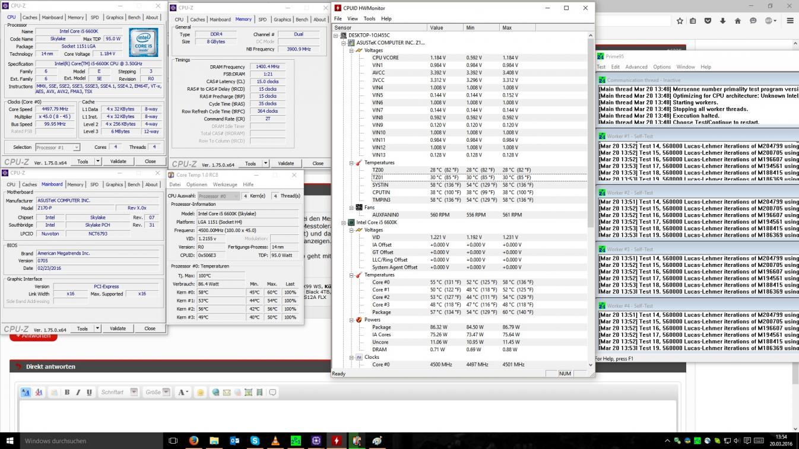
Task: Open Skype from the taskbar
Action: (255, 441)
